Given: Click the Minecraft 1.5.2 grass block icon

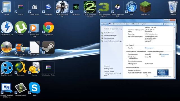Looking at the screenshot, I should 145,7.
